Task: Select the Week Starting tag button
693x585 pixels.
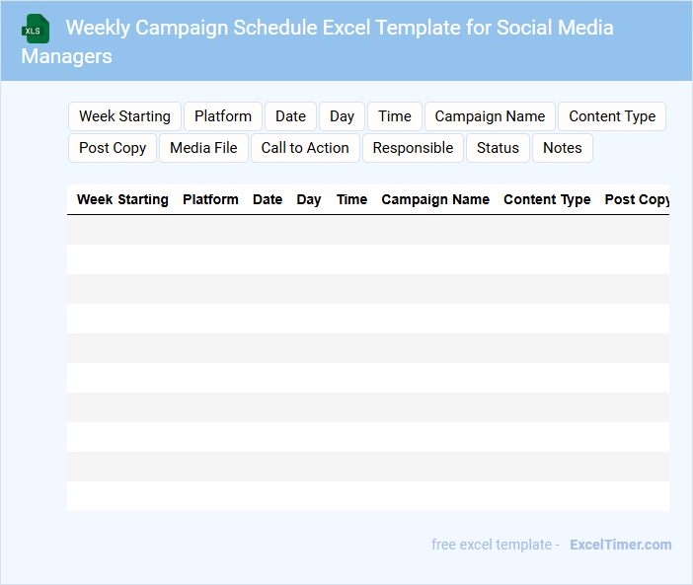Action: coord(124,116)
